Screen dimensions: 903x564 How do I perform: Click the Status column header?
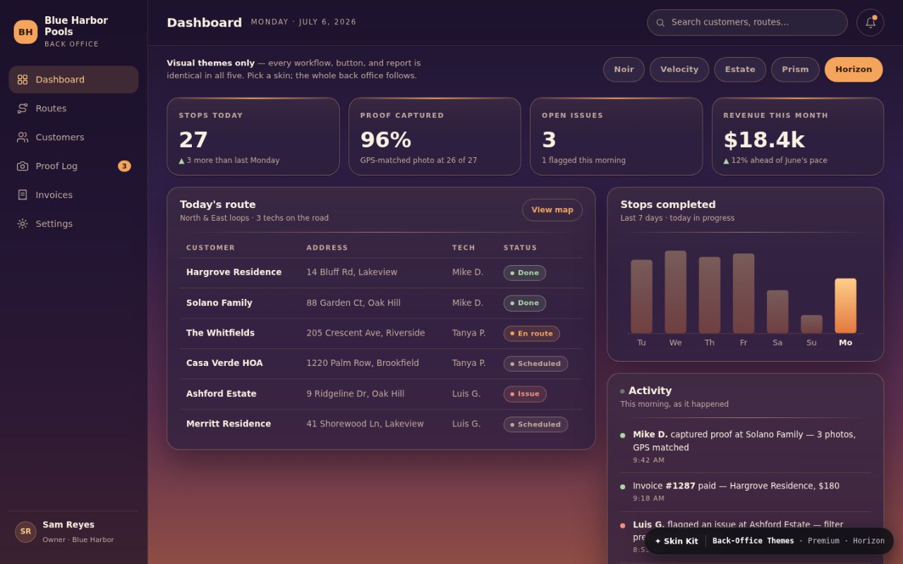click(521, 248)
